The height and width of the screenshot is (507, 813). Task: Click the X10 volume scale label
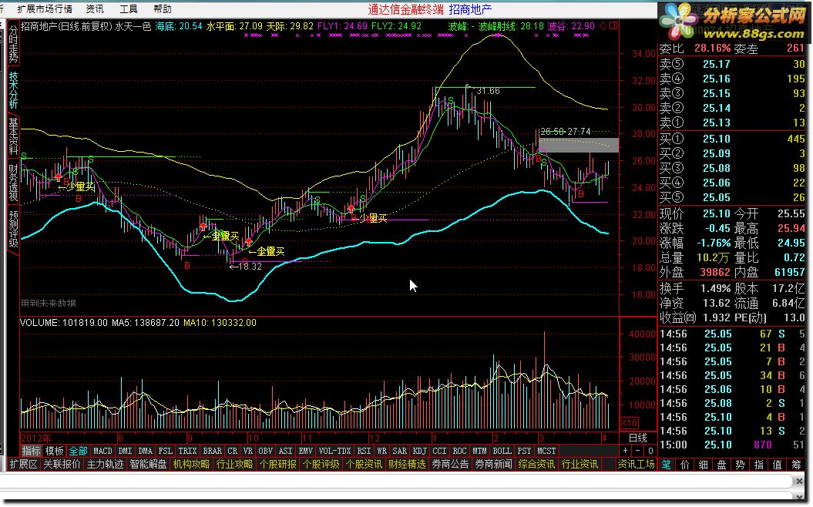coord(630,422)
